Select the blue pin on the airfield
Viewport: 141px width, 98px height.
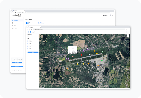(x=89, y=54)
